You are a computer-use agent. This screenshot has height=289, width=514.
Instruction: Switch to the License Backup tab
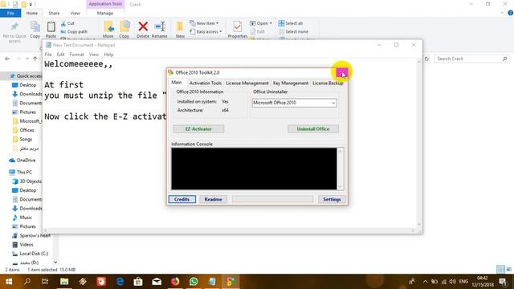328,83
